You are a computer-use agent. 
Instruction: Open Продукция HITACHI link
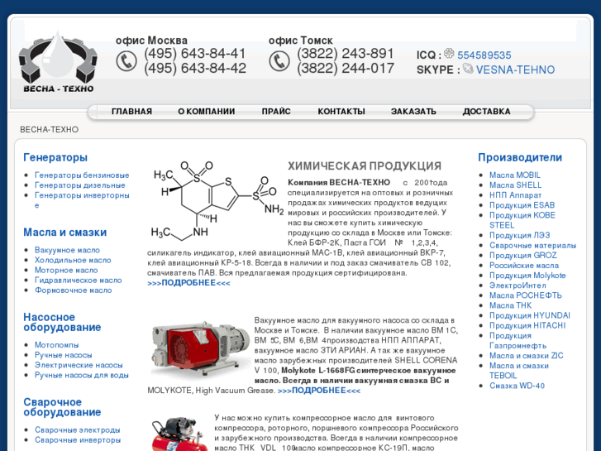(527, 325)
